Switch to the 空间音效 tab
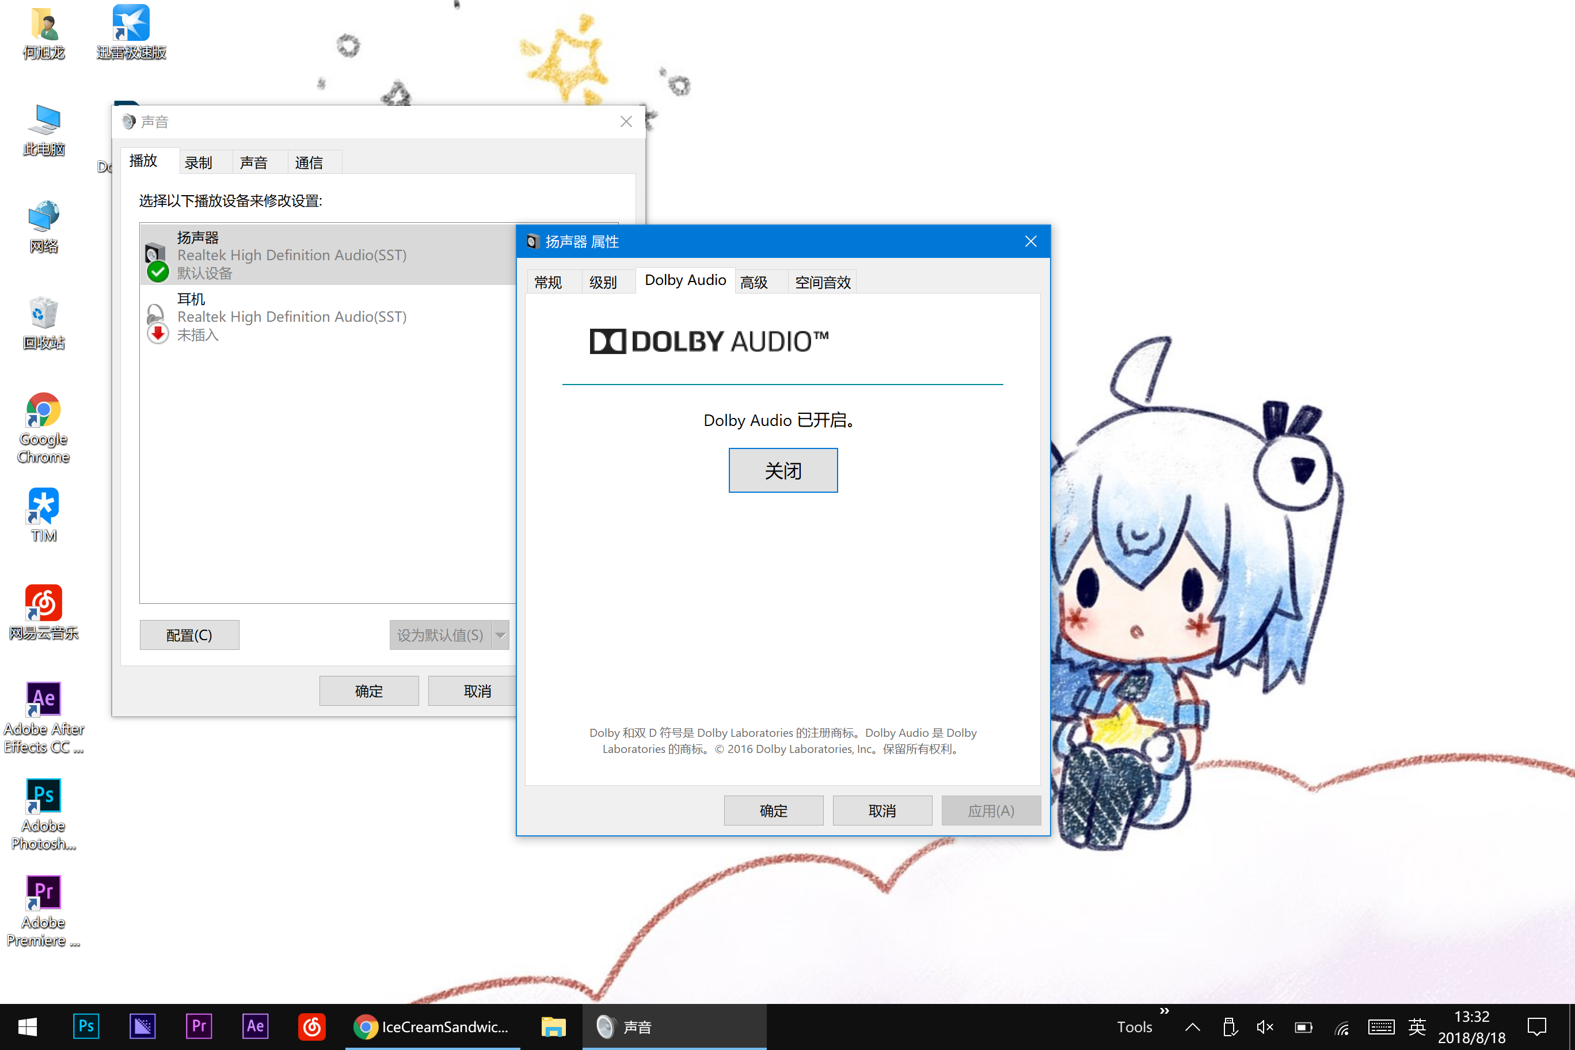Image resolution: width=1575 pixels, height=1050 pixels. (x=822, y=282)
